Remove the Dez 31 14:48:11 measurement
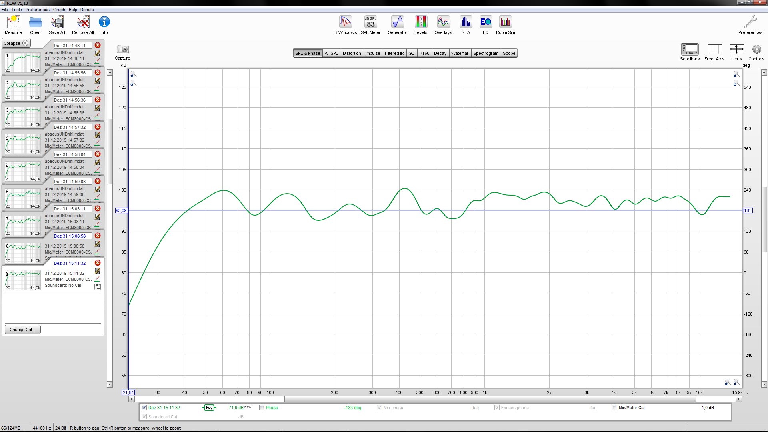 tap(98, 45)
